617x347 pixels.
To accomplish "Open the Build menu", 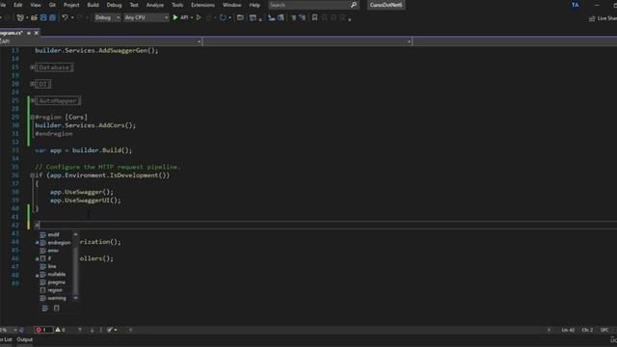I will pos(93,5).
